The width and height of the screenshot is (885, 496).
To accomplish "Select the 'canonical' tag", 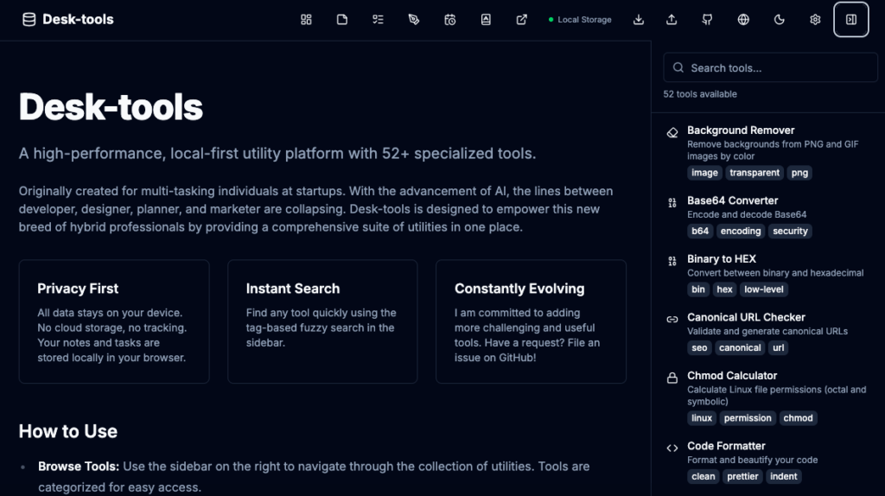I will click(x=740, y=348).
